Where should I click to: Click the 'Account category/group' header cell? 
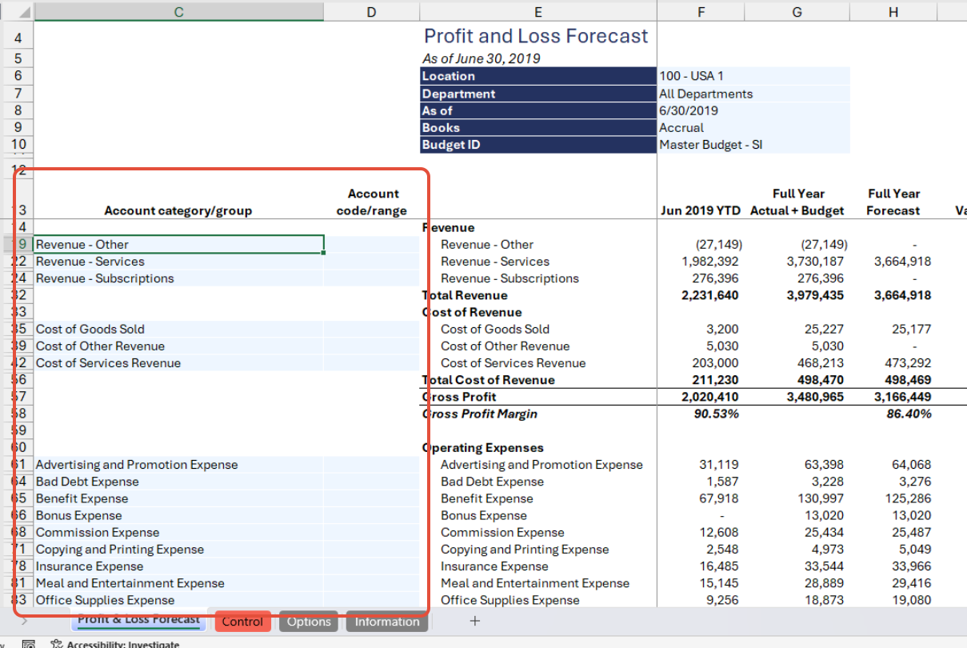tap(178, 210)
